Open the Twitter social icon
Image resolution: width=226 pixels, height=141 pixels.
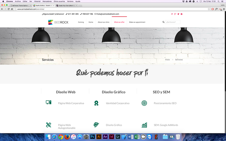point(178,14)
